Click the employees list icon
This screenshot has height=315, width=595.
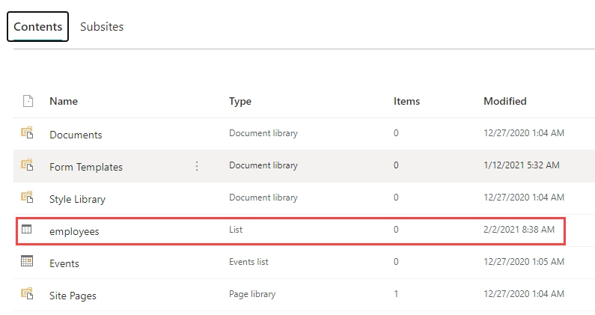26,229
